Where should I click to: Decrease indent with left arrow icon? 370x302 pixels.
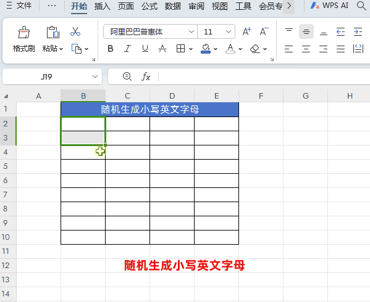340,31
